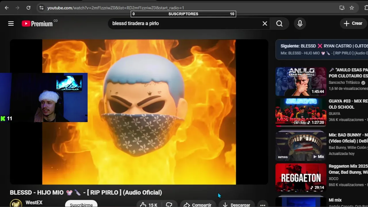Dislike the video

tap(169, 204)
